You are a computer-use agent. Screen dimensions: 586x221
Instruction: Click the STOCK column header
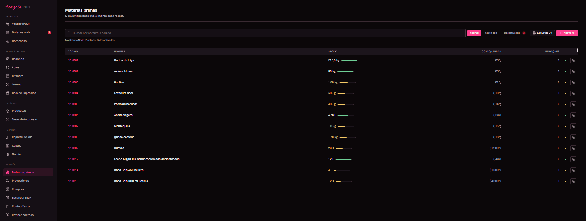(332, 52)
